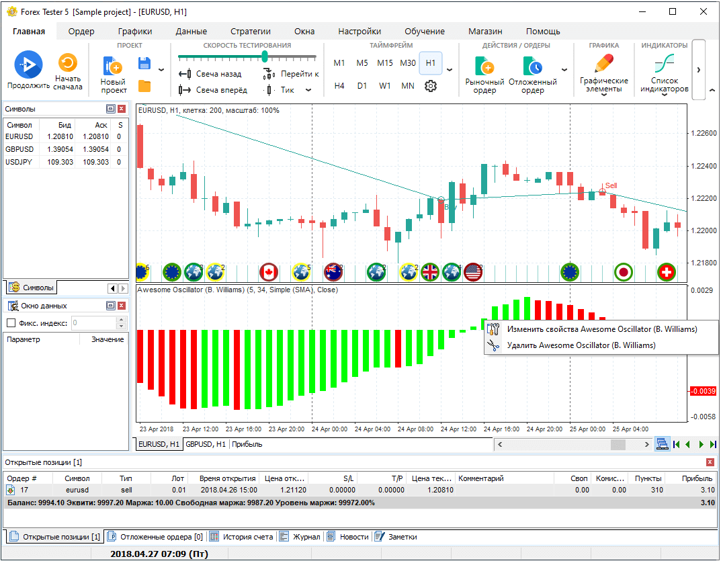Click the Continue (Продолжить) play icon
Viewport: 721px width, 561px height.
tap(28, 64)
